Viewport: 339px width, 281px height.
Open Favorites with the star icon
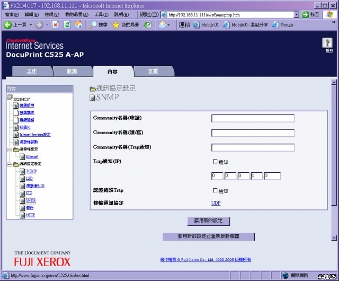pos(115,25)
